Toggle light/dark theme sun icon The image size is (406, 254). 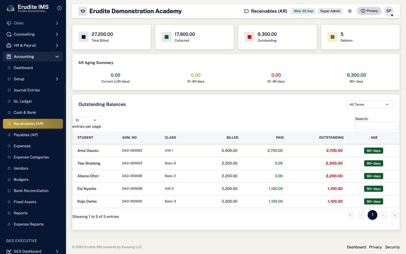point(350,11)
